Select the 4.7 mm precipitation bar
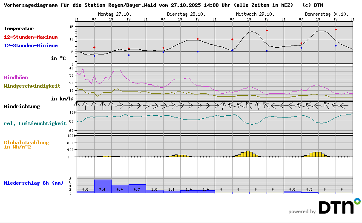The image size is (362, 223). click(137, 189)
